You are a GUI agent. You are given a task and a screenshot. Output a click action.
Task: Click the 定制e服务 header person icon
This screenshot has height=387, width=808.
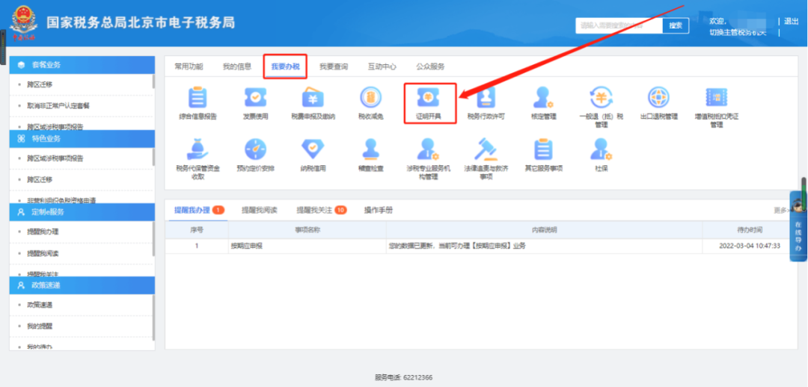click(x=21, y=211)
